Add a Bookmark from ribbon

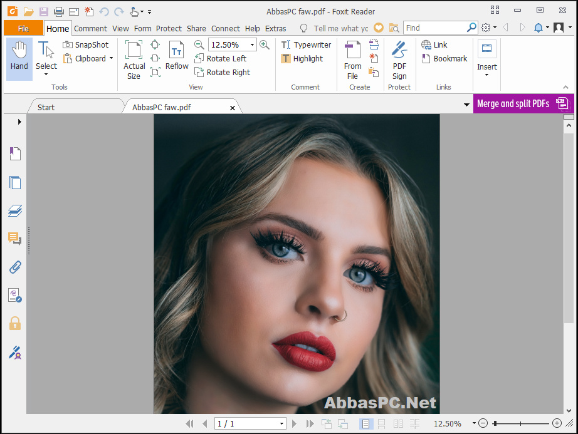point(444,58)
